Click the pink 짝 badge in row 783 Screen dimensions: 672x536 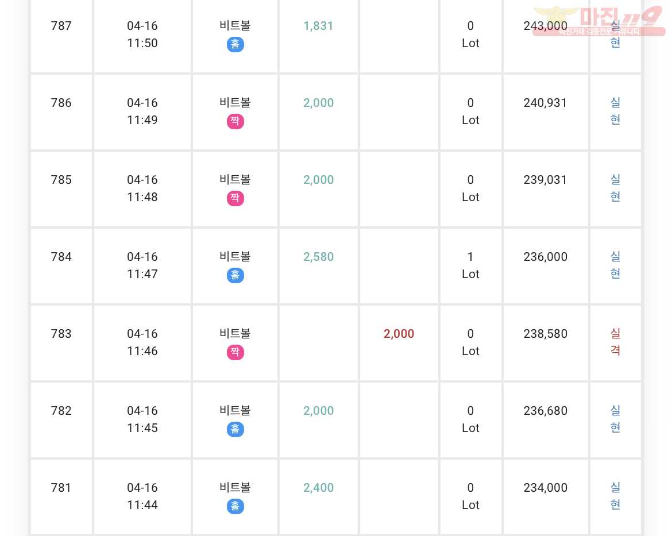[235, 352]
